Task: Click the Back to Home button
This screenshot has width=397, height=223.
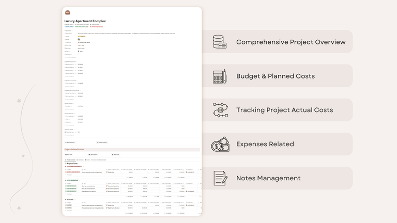Action: point(70,142)
